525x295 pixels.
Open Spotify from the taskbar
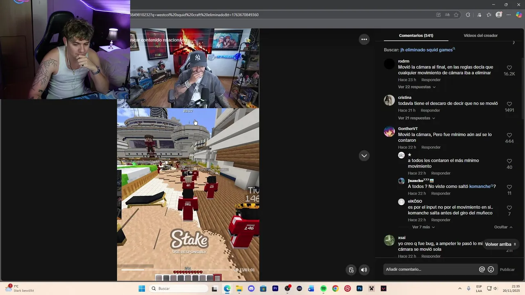(x=323, y=288)
